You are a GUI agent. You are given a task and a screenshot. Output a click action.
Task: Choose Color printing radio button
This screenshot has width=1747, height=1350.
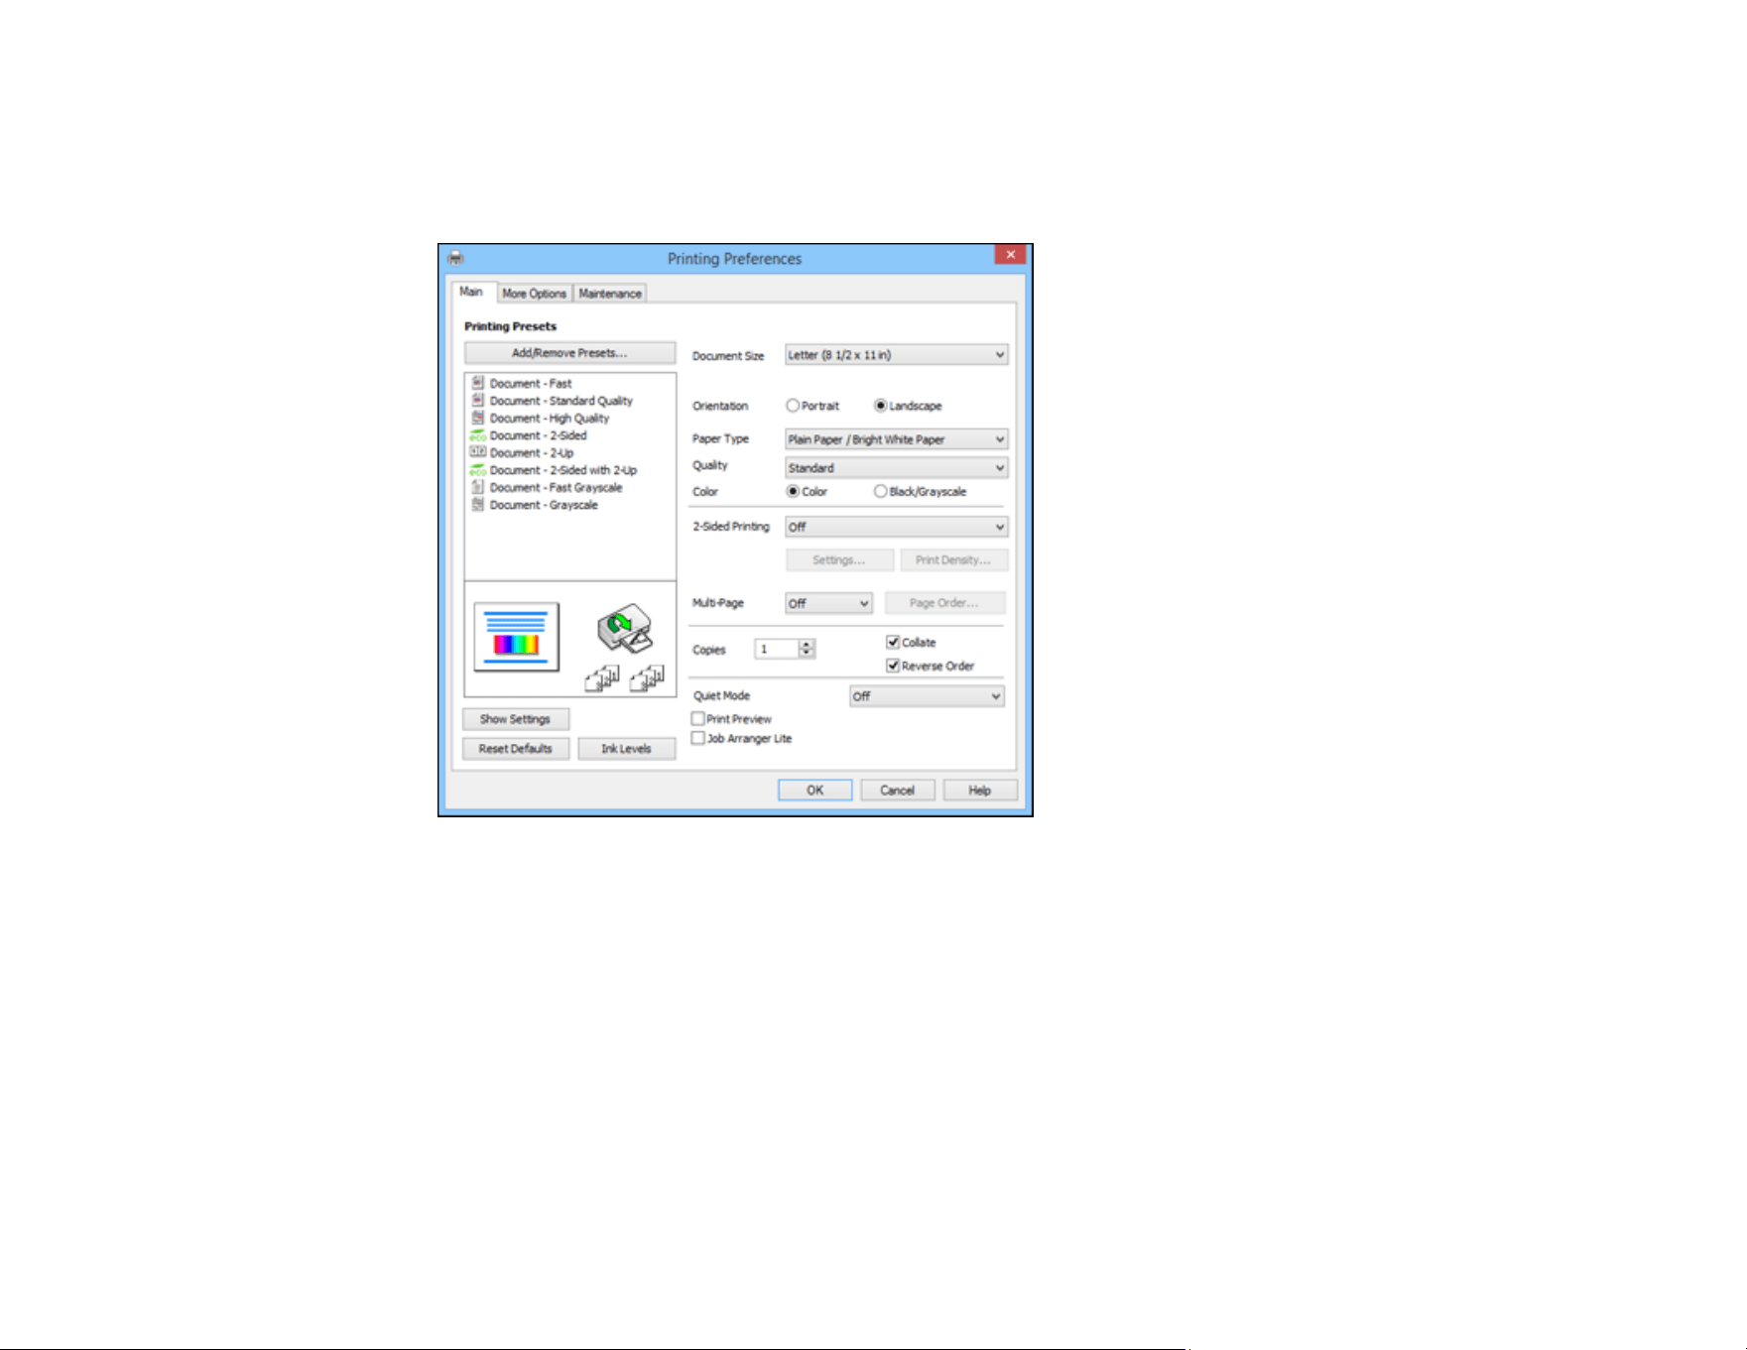pos(793,491)
